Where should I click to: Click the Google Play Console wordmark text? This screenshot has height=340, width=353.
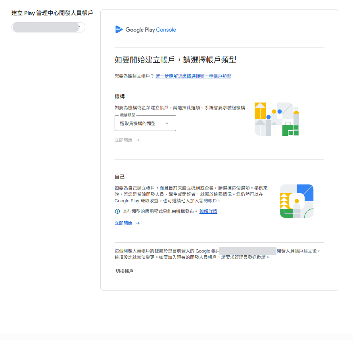pos(151,30)
